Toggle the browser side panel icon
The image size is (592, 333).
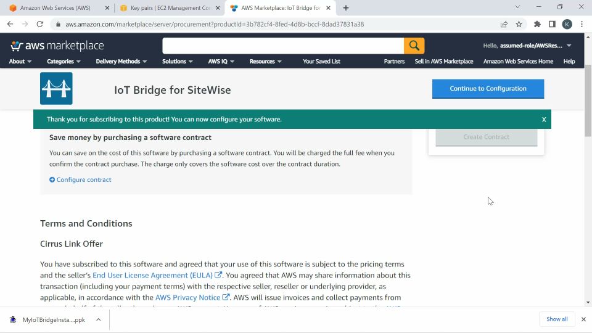click(552, 24)
